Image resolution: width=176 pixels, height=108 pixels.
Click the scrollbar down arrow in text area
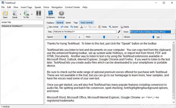(x=174, y=102)
